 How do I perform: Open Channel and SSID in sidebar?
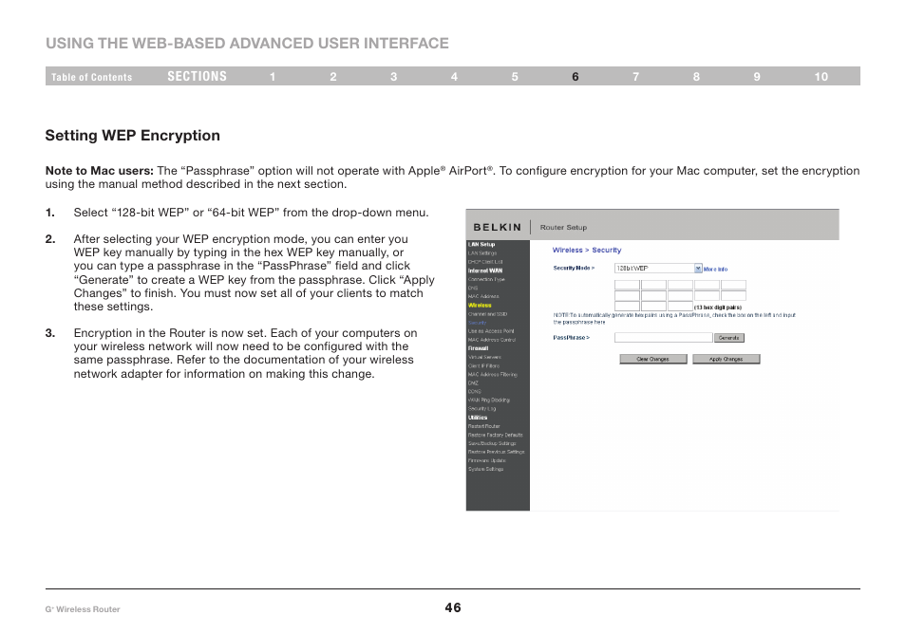click(488, 314)
